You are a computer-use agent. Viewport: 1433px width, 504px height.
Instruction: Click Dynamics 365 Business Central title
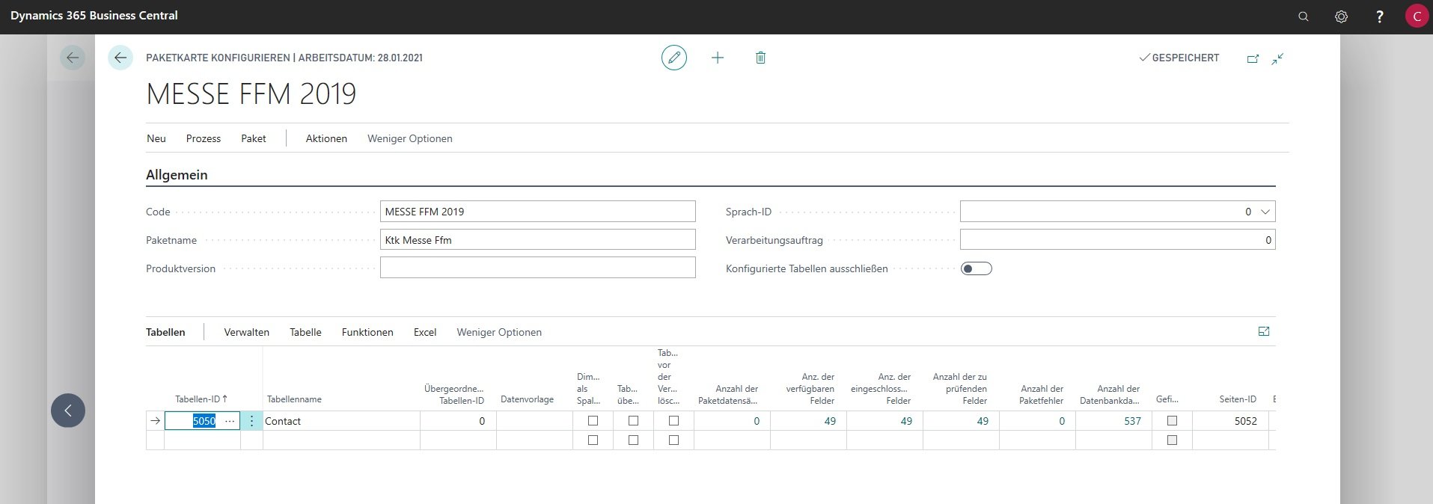coord(94,16)
